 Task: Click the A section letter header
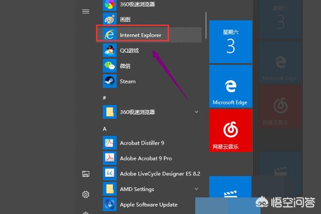pos(105,129)
